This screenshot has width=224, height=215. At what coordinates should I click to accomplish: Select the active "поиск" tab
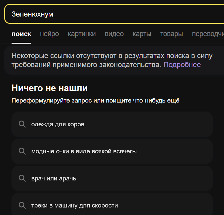[x=21, y=34]
